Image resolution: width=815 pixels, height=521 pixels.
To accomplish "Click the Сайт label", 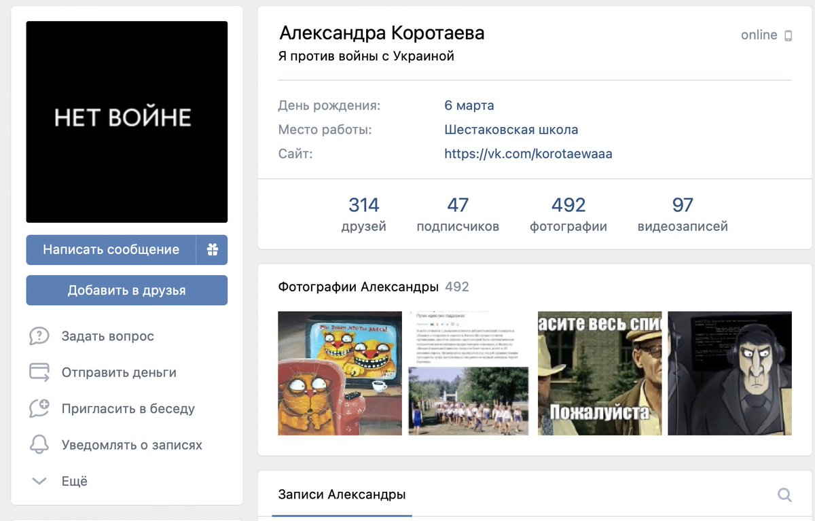I will [295, 154].
